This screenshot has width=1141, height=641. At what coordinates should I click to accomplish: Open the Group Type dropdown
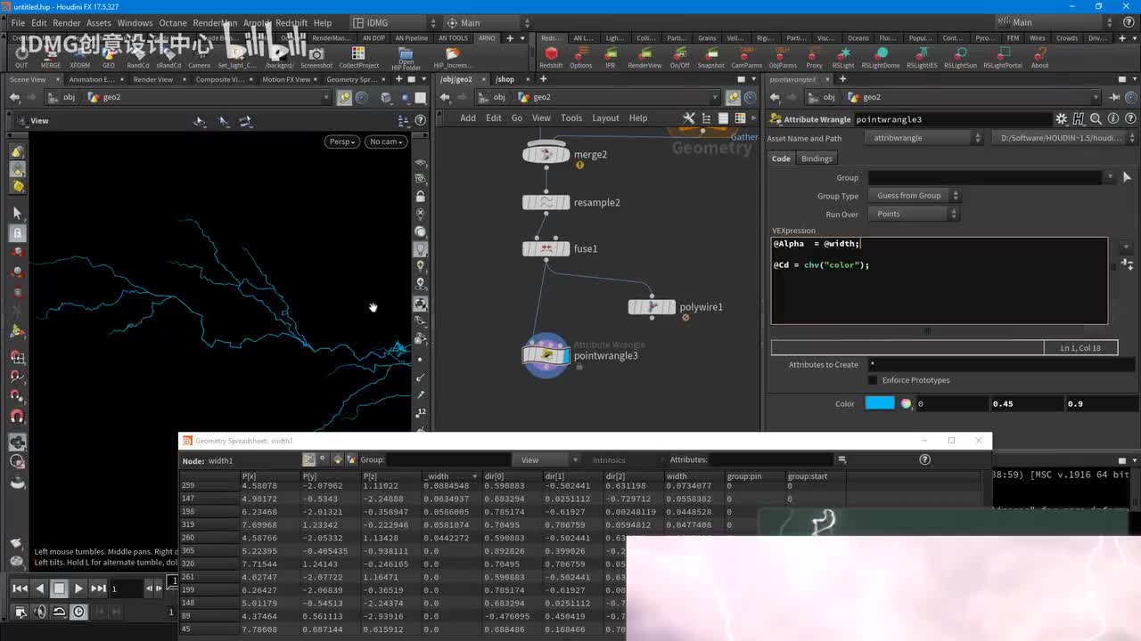click(x=914, y=196)
